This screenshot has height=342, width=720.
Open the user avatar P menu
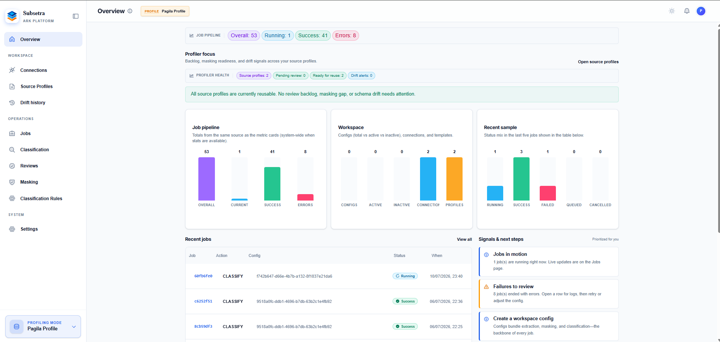coord(701,11)
